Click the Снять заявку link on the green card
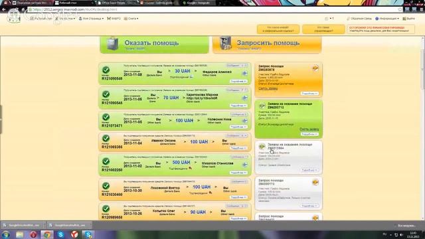Viewport: 425px width, 239px height. [309, 129]
